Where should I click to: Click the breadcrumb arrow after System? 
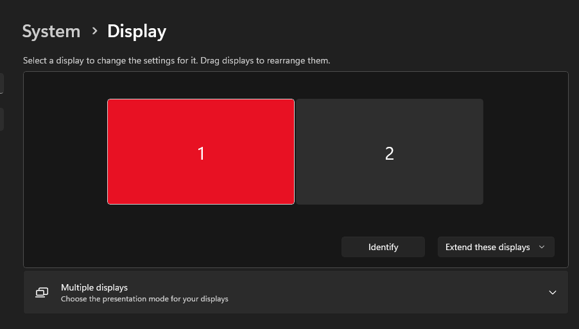pyautogui.click(x=94, y=31)
